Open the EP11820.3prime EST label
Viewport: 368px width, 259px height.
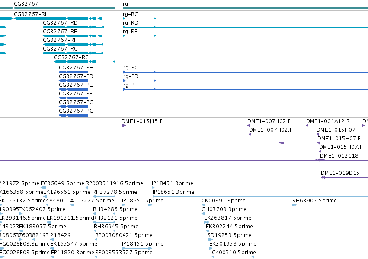pyautogui.click(x=73, y=253)
